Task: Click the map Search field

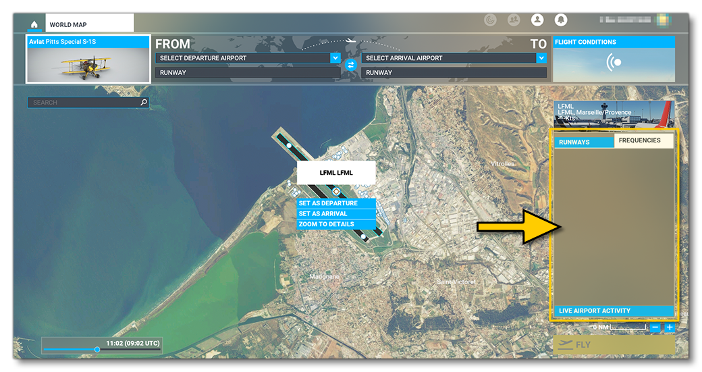Action: (88, 103)
